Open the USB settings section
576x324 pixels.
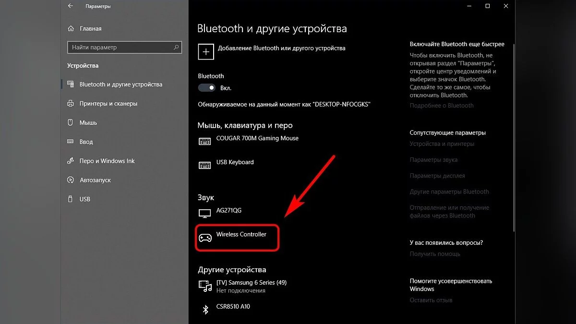[85, 199]
